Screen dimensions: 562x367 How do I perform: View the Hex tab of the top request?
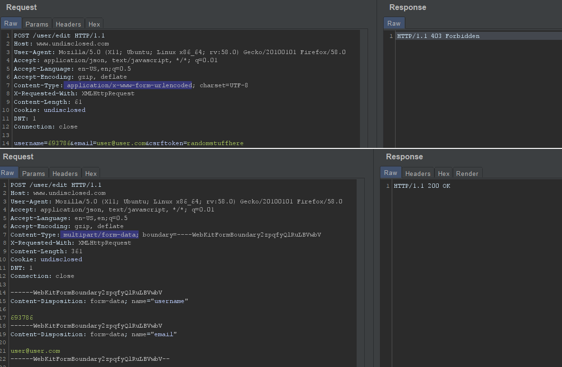(x=94, y=24)
